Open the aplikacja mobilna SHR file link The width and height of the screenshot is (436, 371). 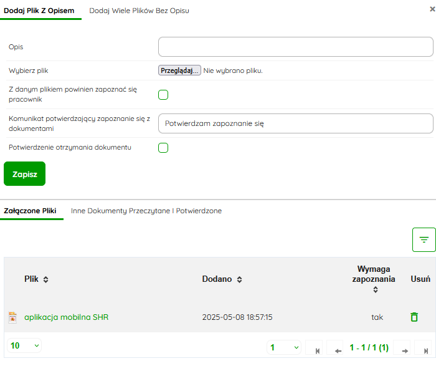66,317
